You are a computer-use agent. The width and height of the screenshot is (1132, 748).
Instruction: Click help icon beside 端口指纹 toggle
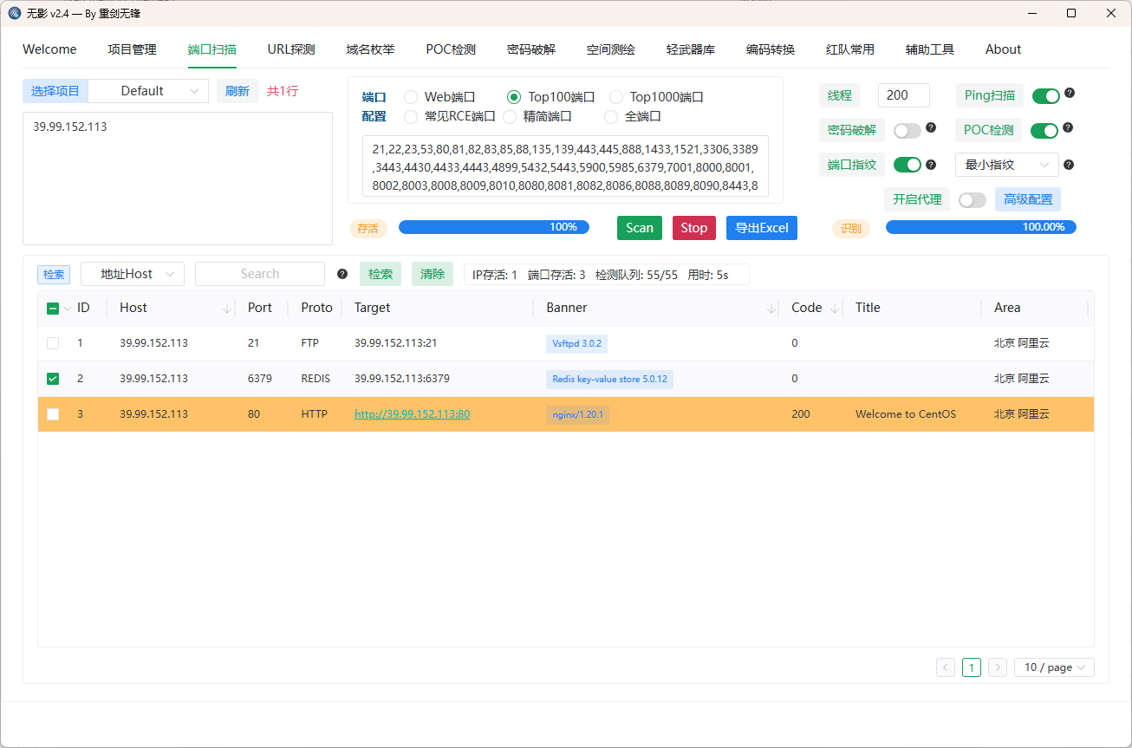coord(931,165)
